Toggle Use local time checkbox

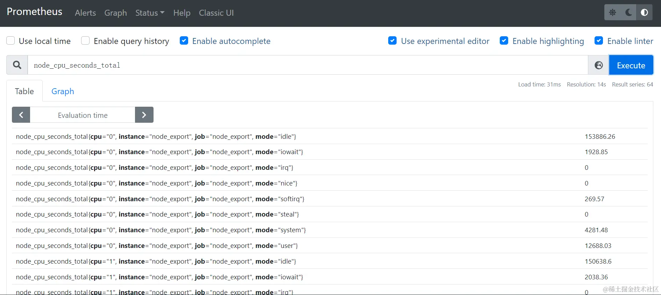11,41
